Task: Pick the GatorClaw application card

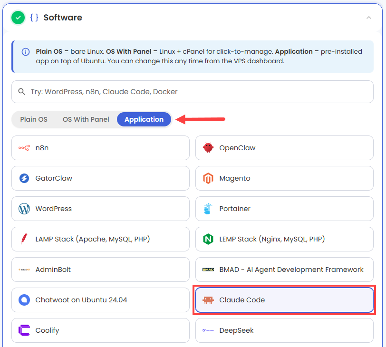Action: (x=100, y=178)
